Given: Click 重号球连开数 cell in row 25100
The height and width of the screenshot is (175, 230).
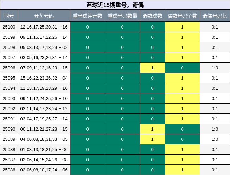Looking at the screenshot, I should pos(87,27).
